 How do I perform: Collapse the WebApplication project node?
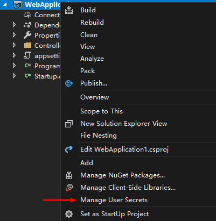pos(5,4)
